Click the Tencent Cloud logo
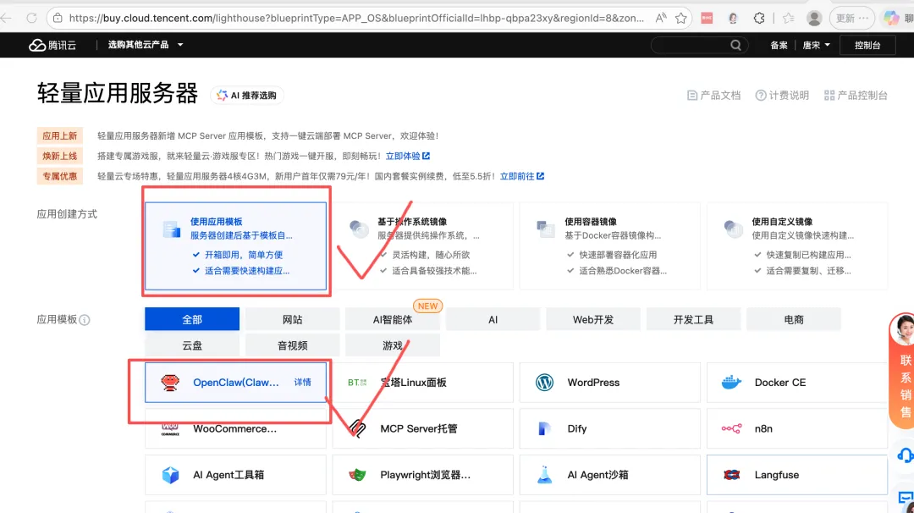The image size is (914, 513). [x=52, y=45]
